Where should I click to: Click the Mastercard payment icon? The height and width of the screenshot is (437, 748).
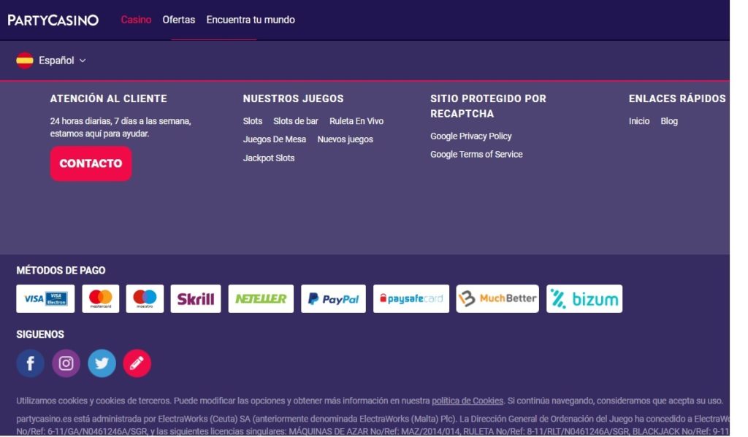point(101,299)
